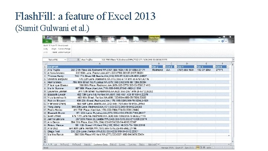Select the Yang Wang row cell
The width and height of the screenshot is (268, 151).
point(99,107)
